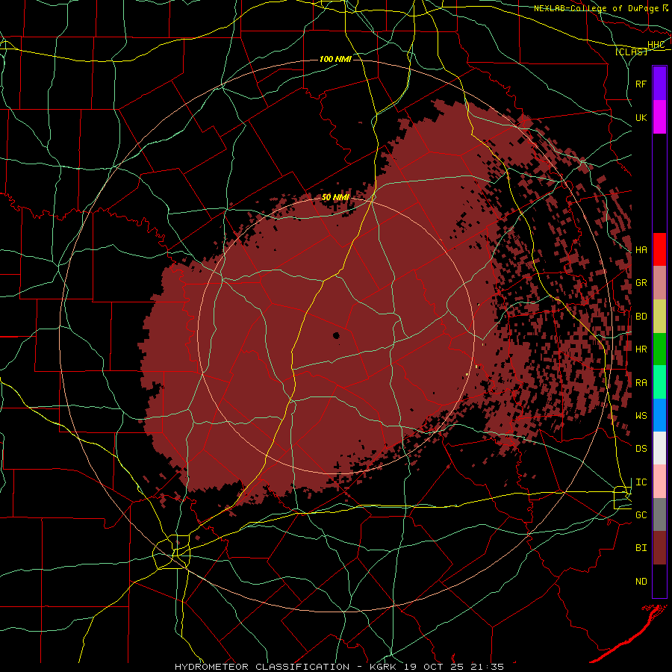This screenshot has height=672, width=672.
Task: Click the ND black legend swatch
Action: point(659,581)
